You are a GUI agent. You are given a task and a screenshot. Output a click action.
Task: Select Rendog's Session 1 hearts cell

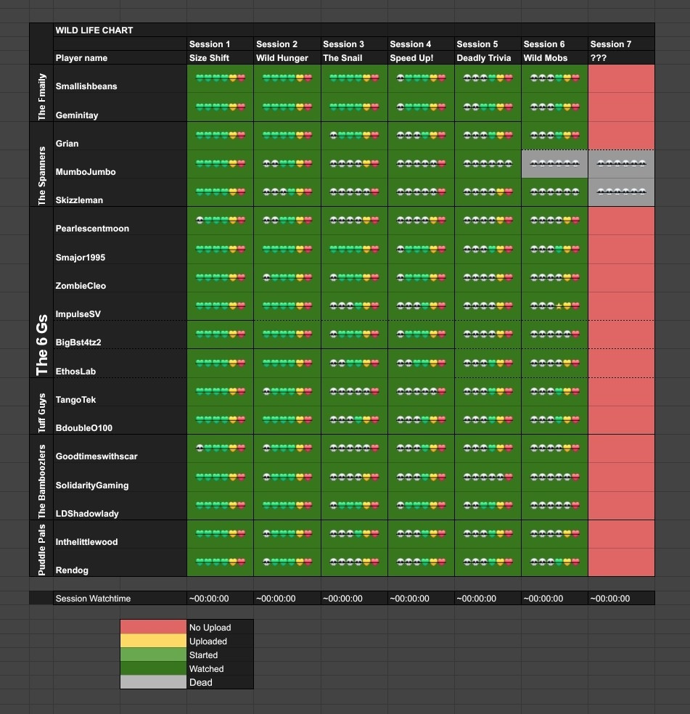[220, 562]
